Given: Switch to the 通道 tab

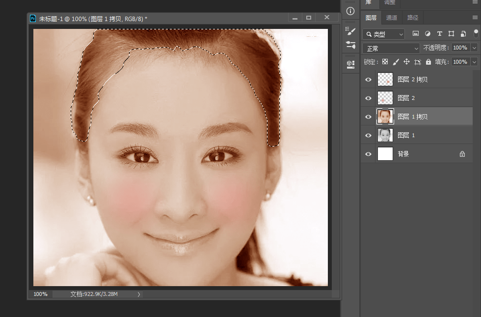Looking at the screenshot, I should tap(392, 18).
